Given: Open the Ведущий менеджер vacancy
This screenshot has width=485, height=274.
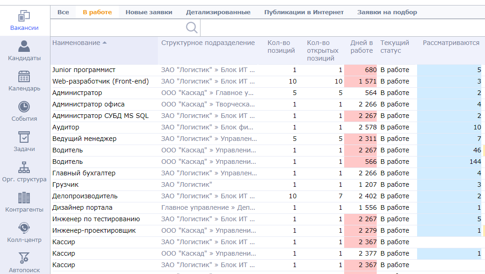Looking at the screenshot, I should pos(84,139).
